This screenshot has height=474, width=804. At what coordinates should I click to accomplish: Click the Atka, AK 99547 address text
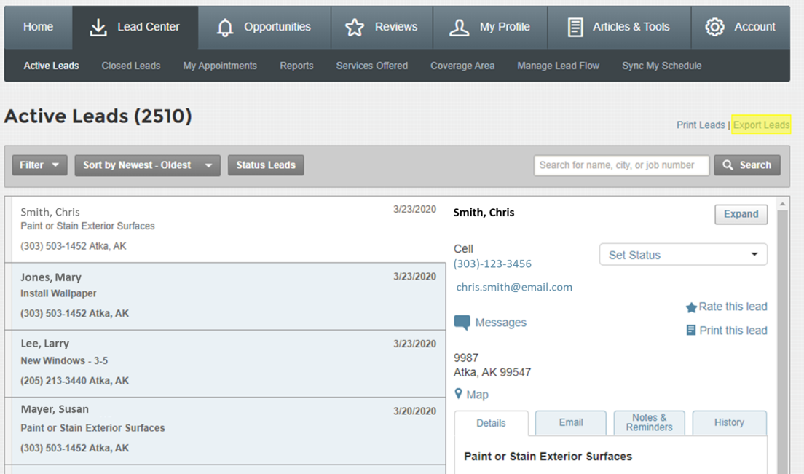[492, 372]
